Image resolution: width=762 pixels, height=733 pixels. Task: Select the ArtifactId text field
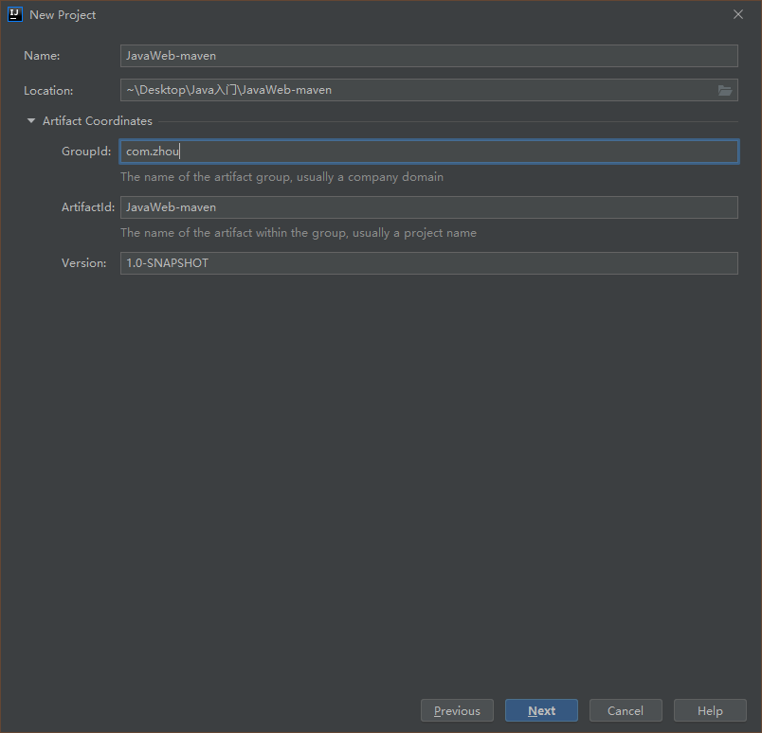point(428,207)
